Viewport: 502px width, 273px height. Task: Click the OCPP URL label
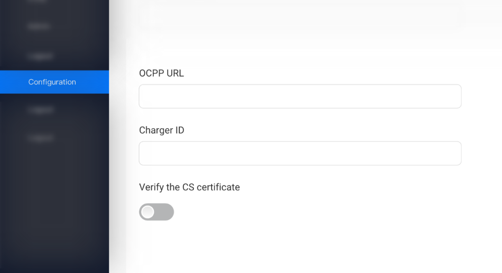coord(161,73)
